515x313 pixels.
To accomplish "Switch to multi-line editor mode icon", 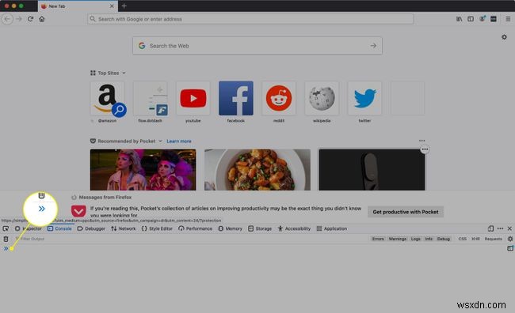I will [510, 248].
